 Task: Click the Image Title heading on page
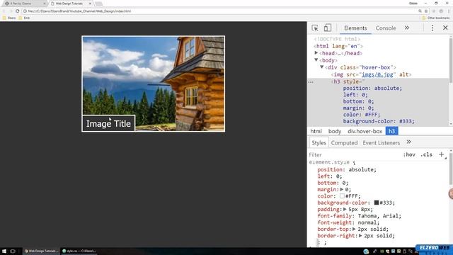(108, 124)
